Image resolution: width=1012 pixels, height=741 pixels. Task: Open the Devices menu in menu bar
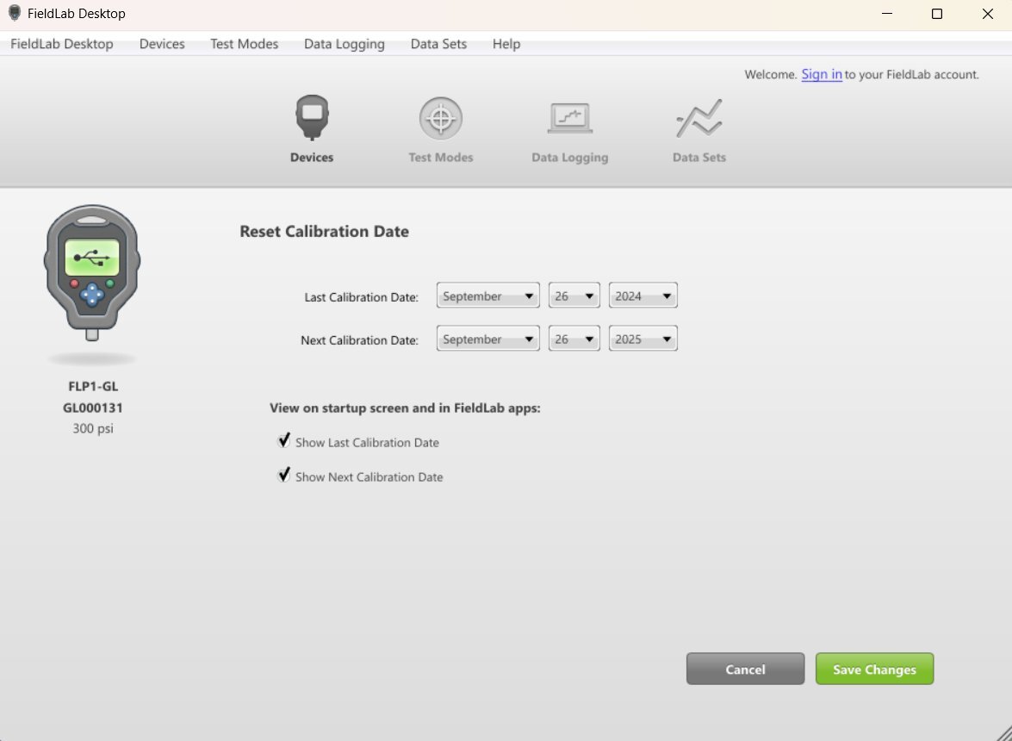point(162,44)
